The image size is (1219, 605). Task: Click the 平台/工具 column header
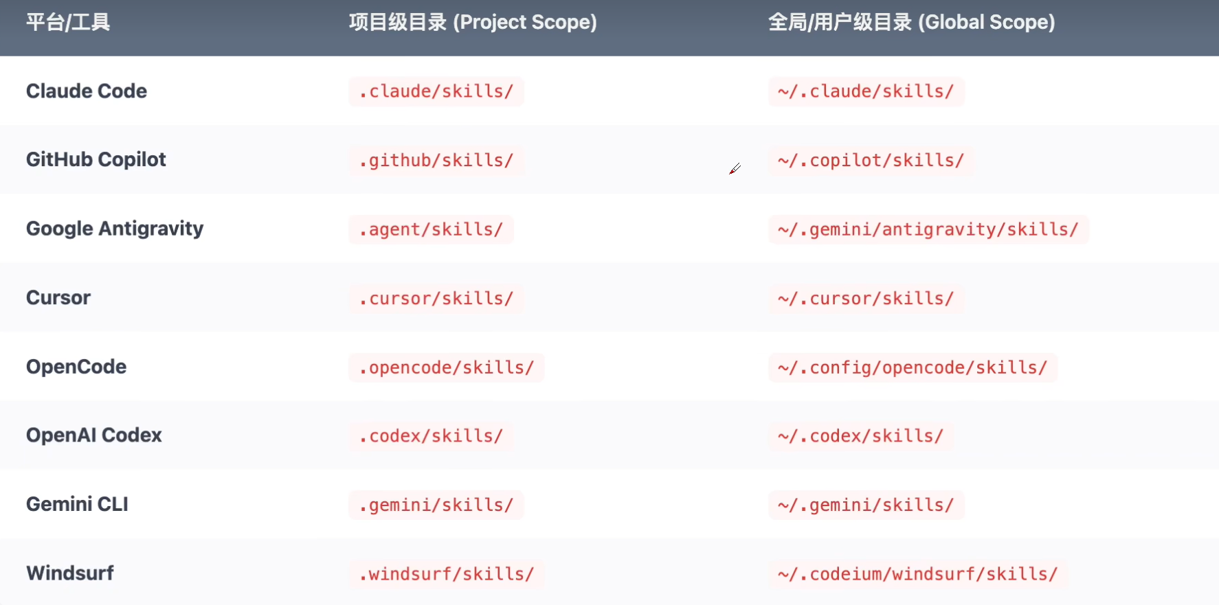coord(68,22)
